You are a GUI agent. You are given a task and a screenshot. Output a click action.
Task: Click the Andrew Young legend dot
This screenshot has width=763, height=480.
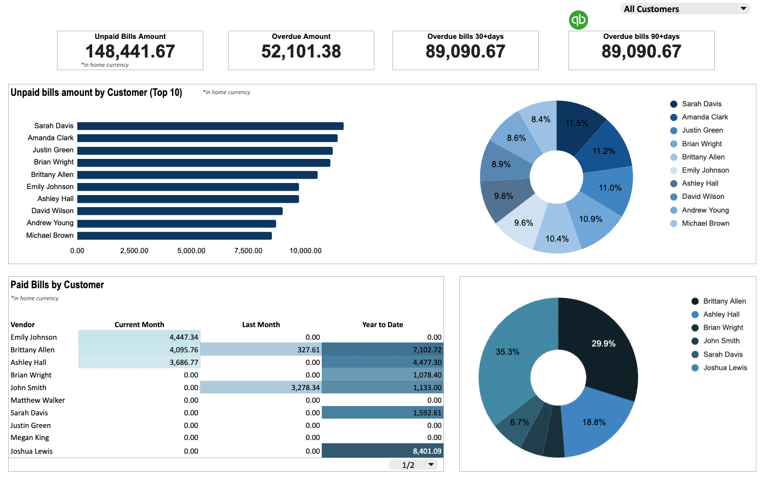tap(674, 210)
